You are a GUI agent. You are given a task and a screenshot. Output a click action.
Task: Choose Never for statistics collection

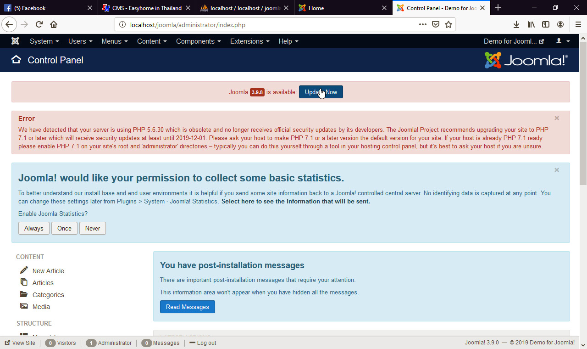[92, 228]
